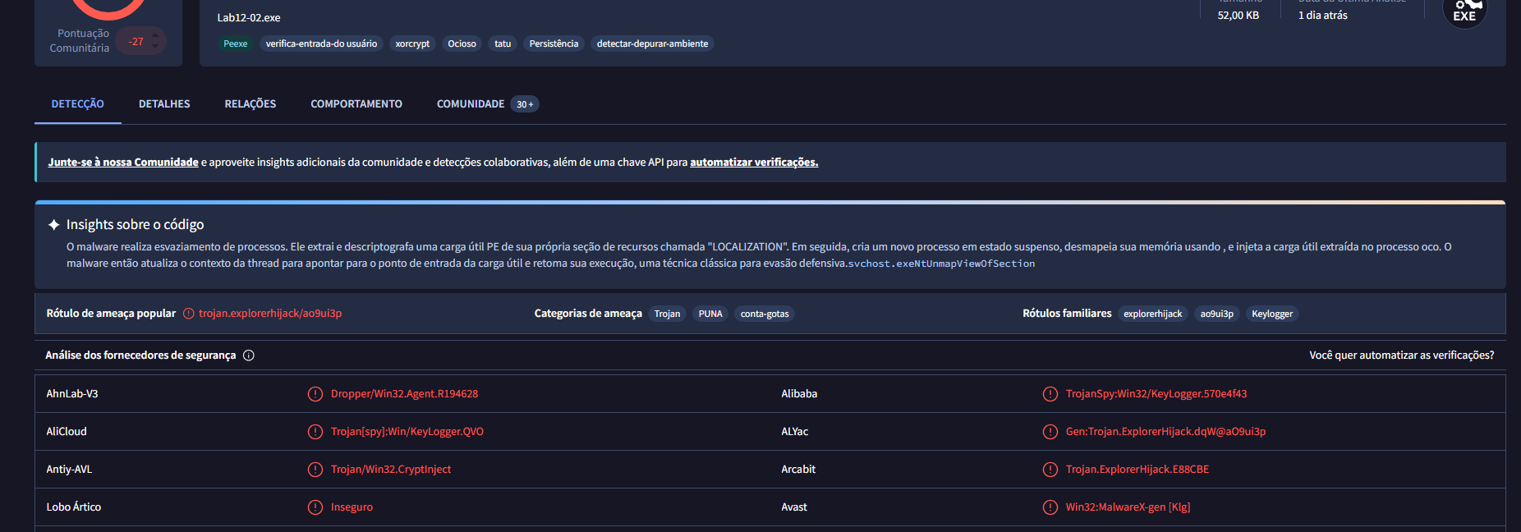The width and height of the screenshot is (1521, 532).
Task: Open the DETALHES tab
Action: (164, 104)
